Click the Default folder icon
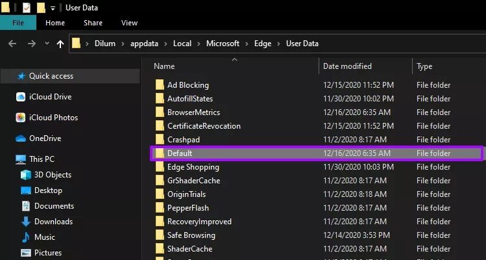The height and width of the screenshot is (260, 486). (x=160, y=153)
